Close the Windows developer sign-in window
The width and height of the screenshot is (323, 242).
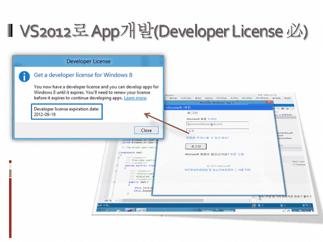point(269,102)
